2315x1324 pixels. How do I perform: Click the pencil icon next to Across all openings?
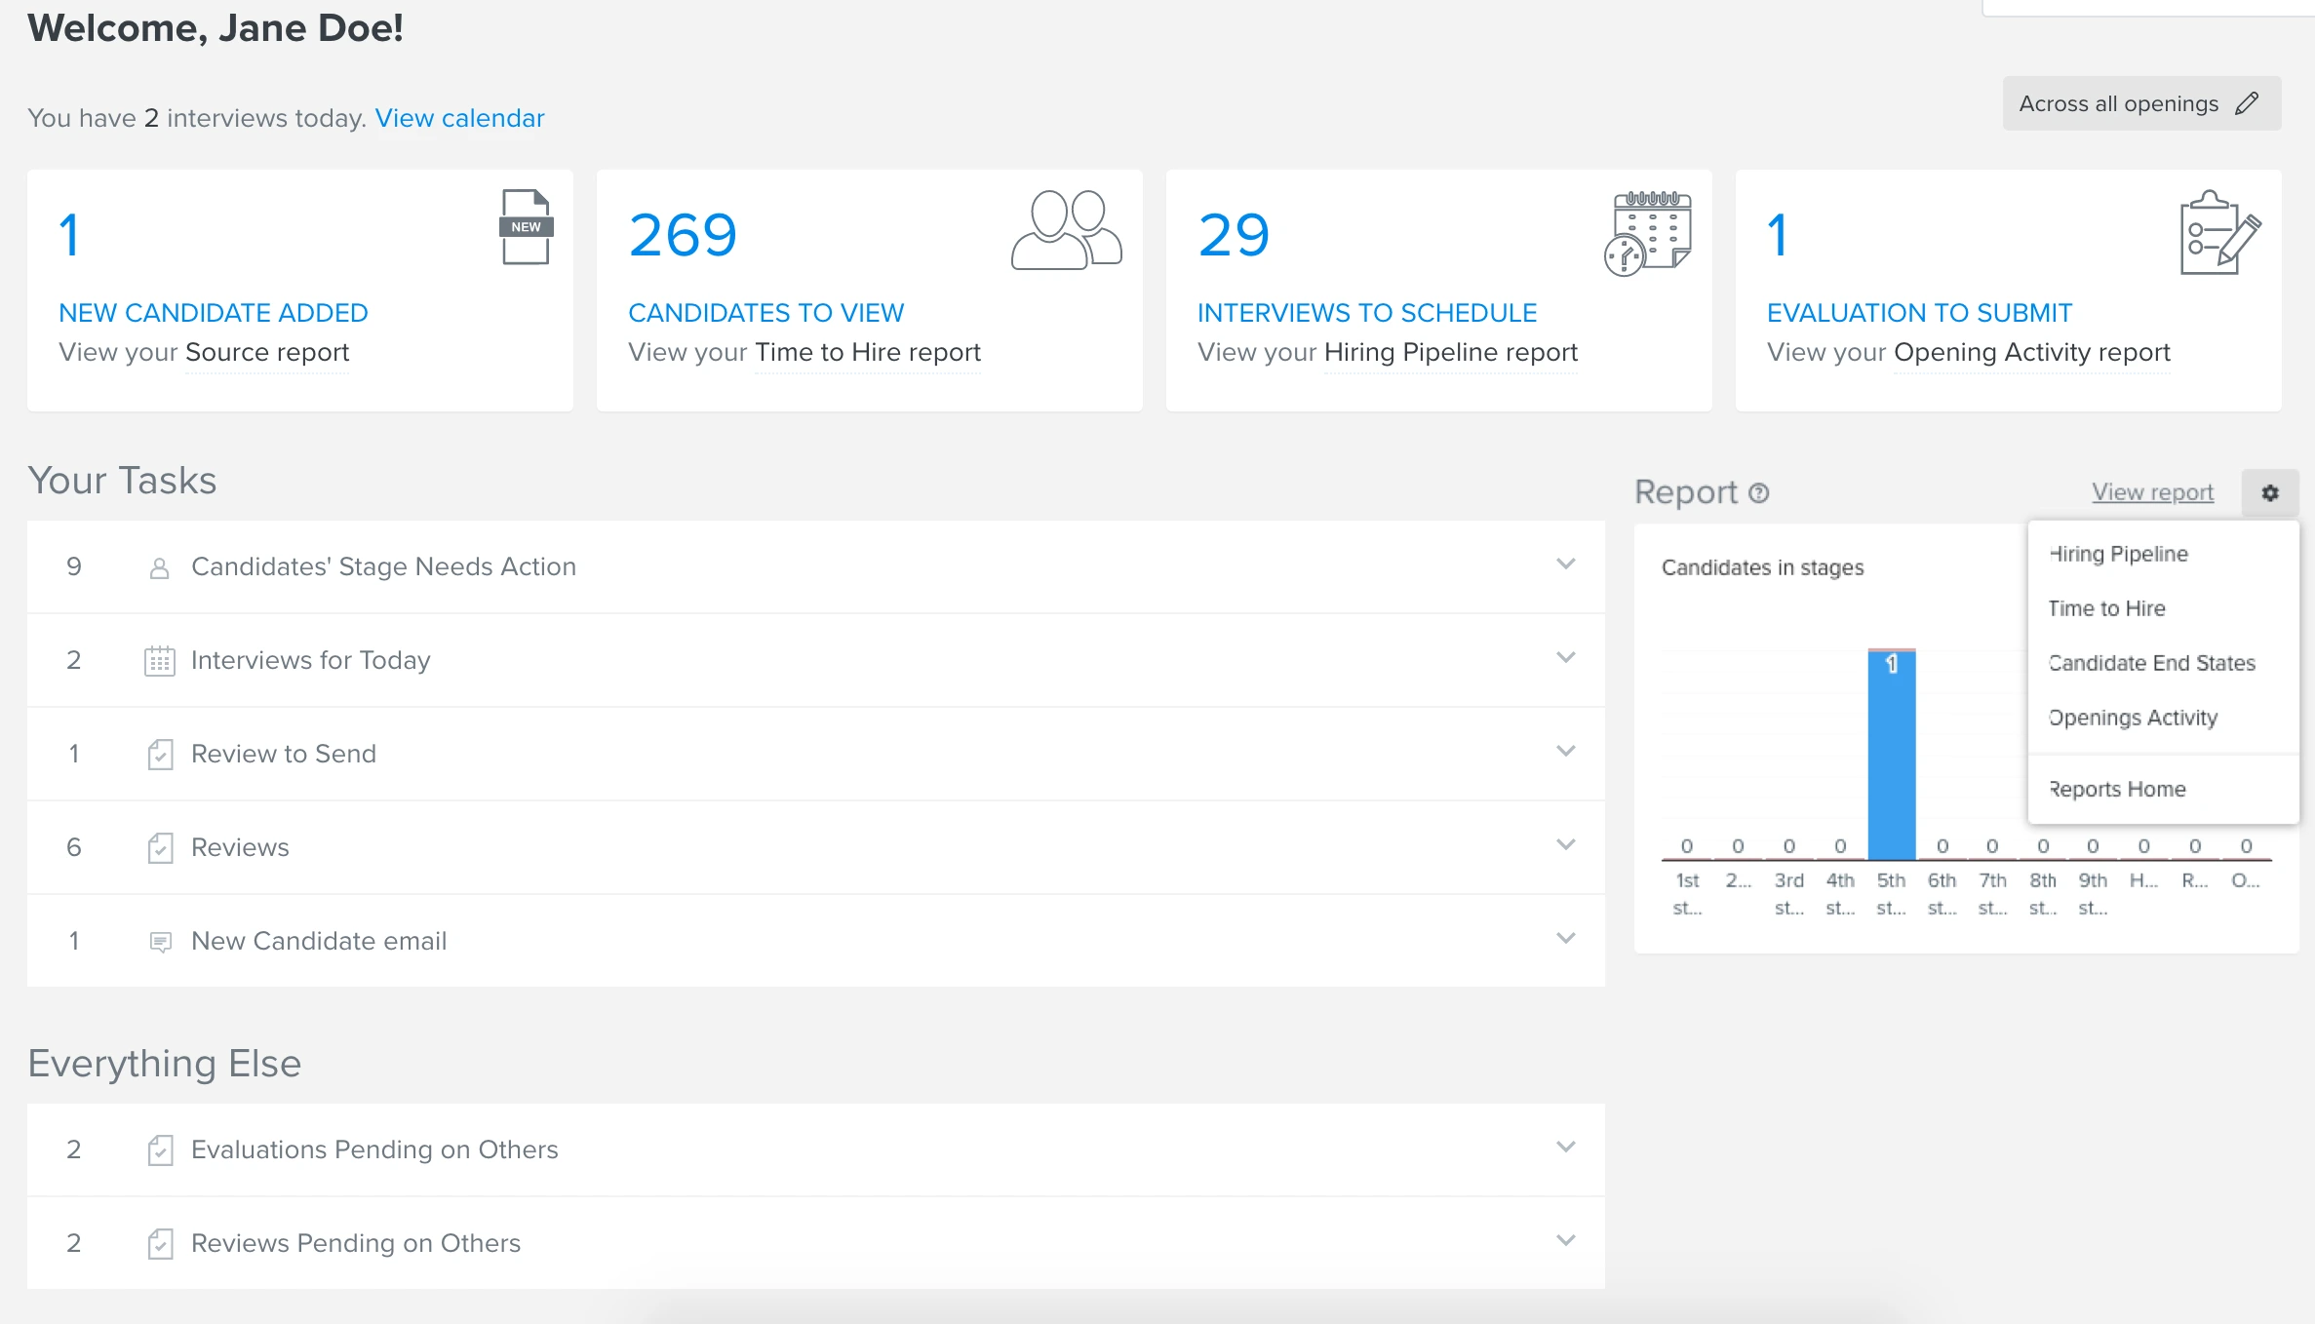click(x=2248, y=102)
